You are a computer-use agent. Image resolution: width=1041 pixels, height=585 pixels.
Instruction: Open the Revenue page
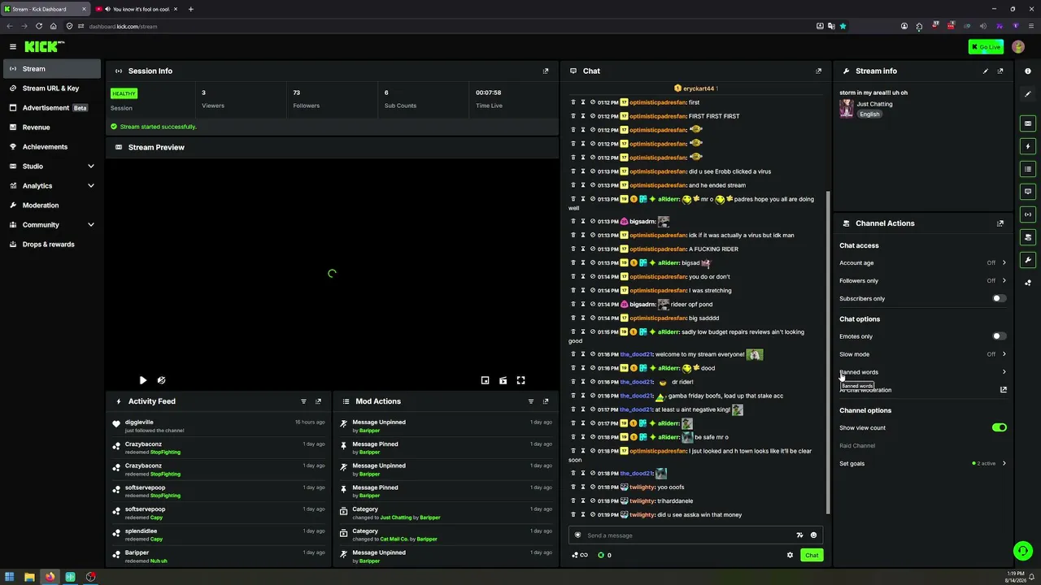tap(50, 128)
